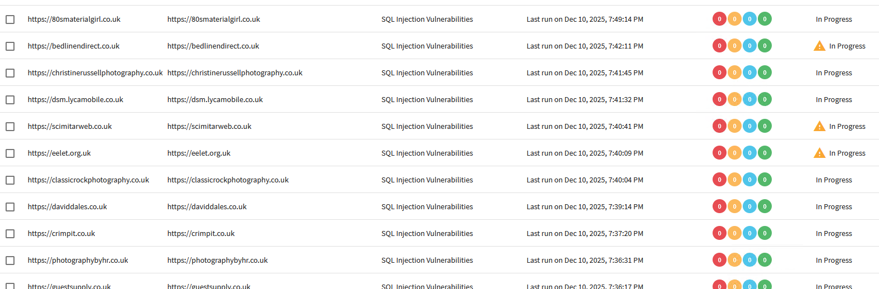Open the dsm.lycamobile.co.uk target URL
Screen dimensions: 879x289
point(215,100)
